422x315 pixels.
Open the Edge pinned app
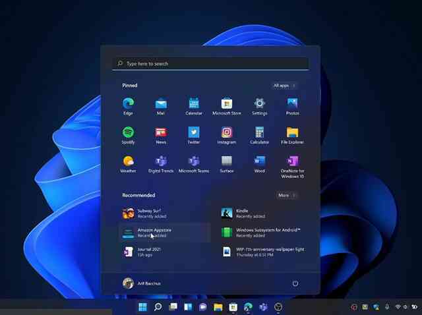click(128, 107)
